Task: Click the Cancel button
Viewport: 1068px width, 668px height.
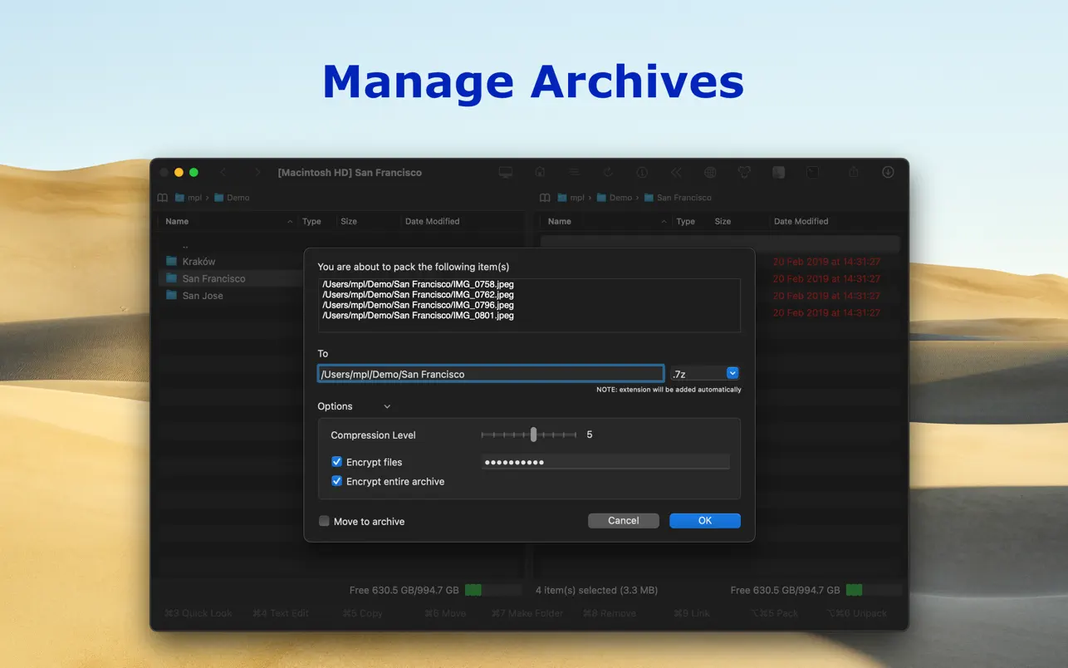Action: tap(623, 520)
